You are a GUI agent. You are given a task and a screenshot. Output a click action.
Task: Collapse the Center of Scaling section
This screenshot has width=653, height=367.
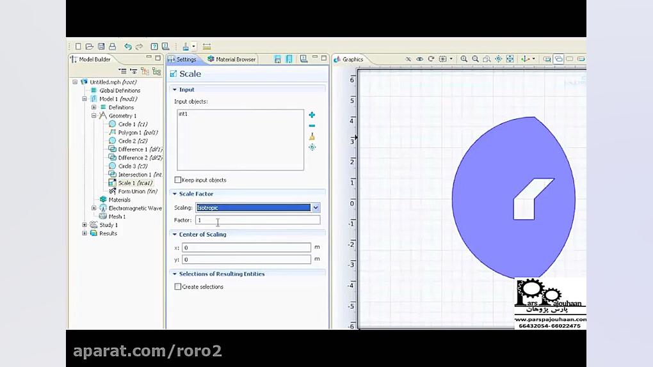[175, 235]
